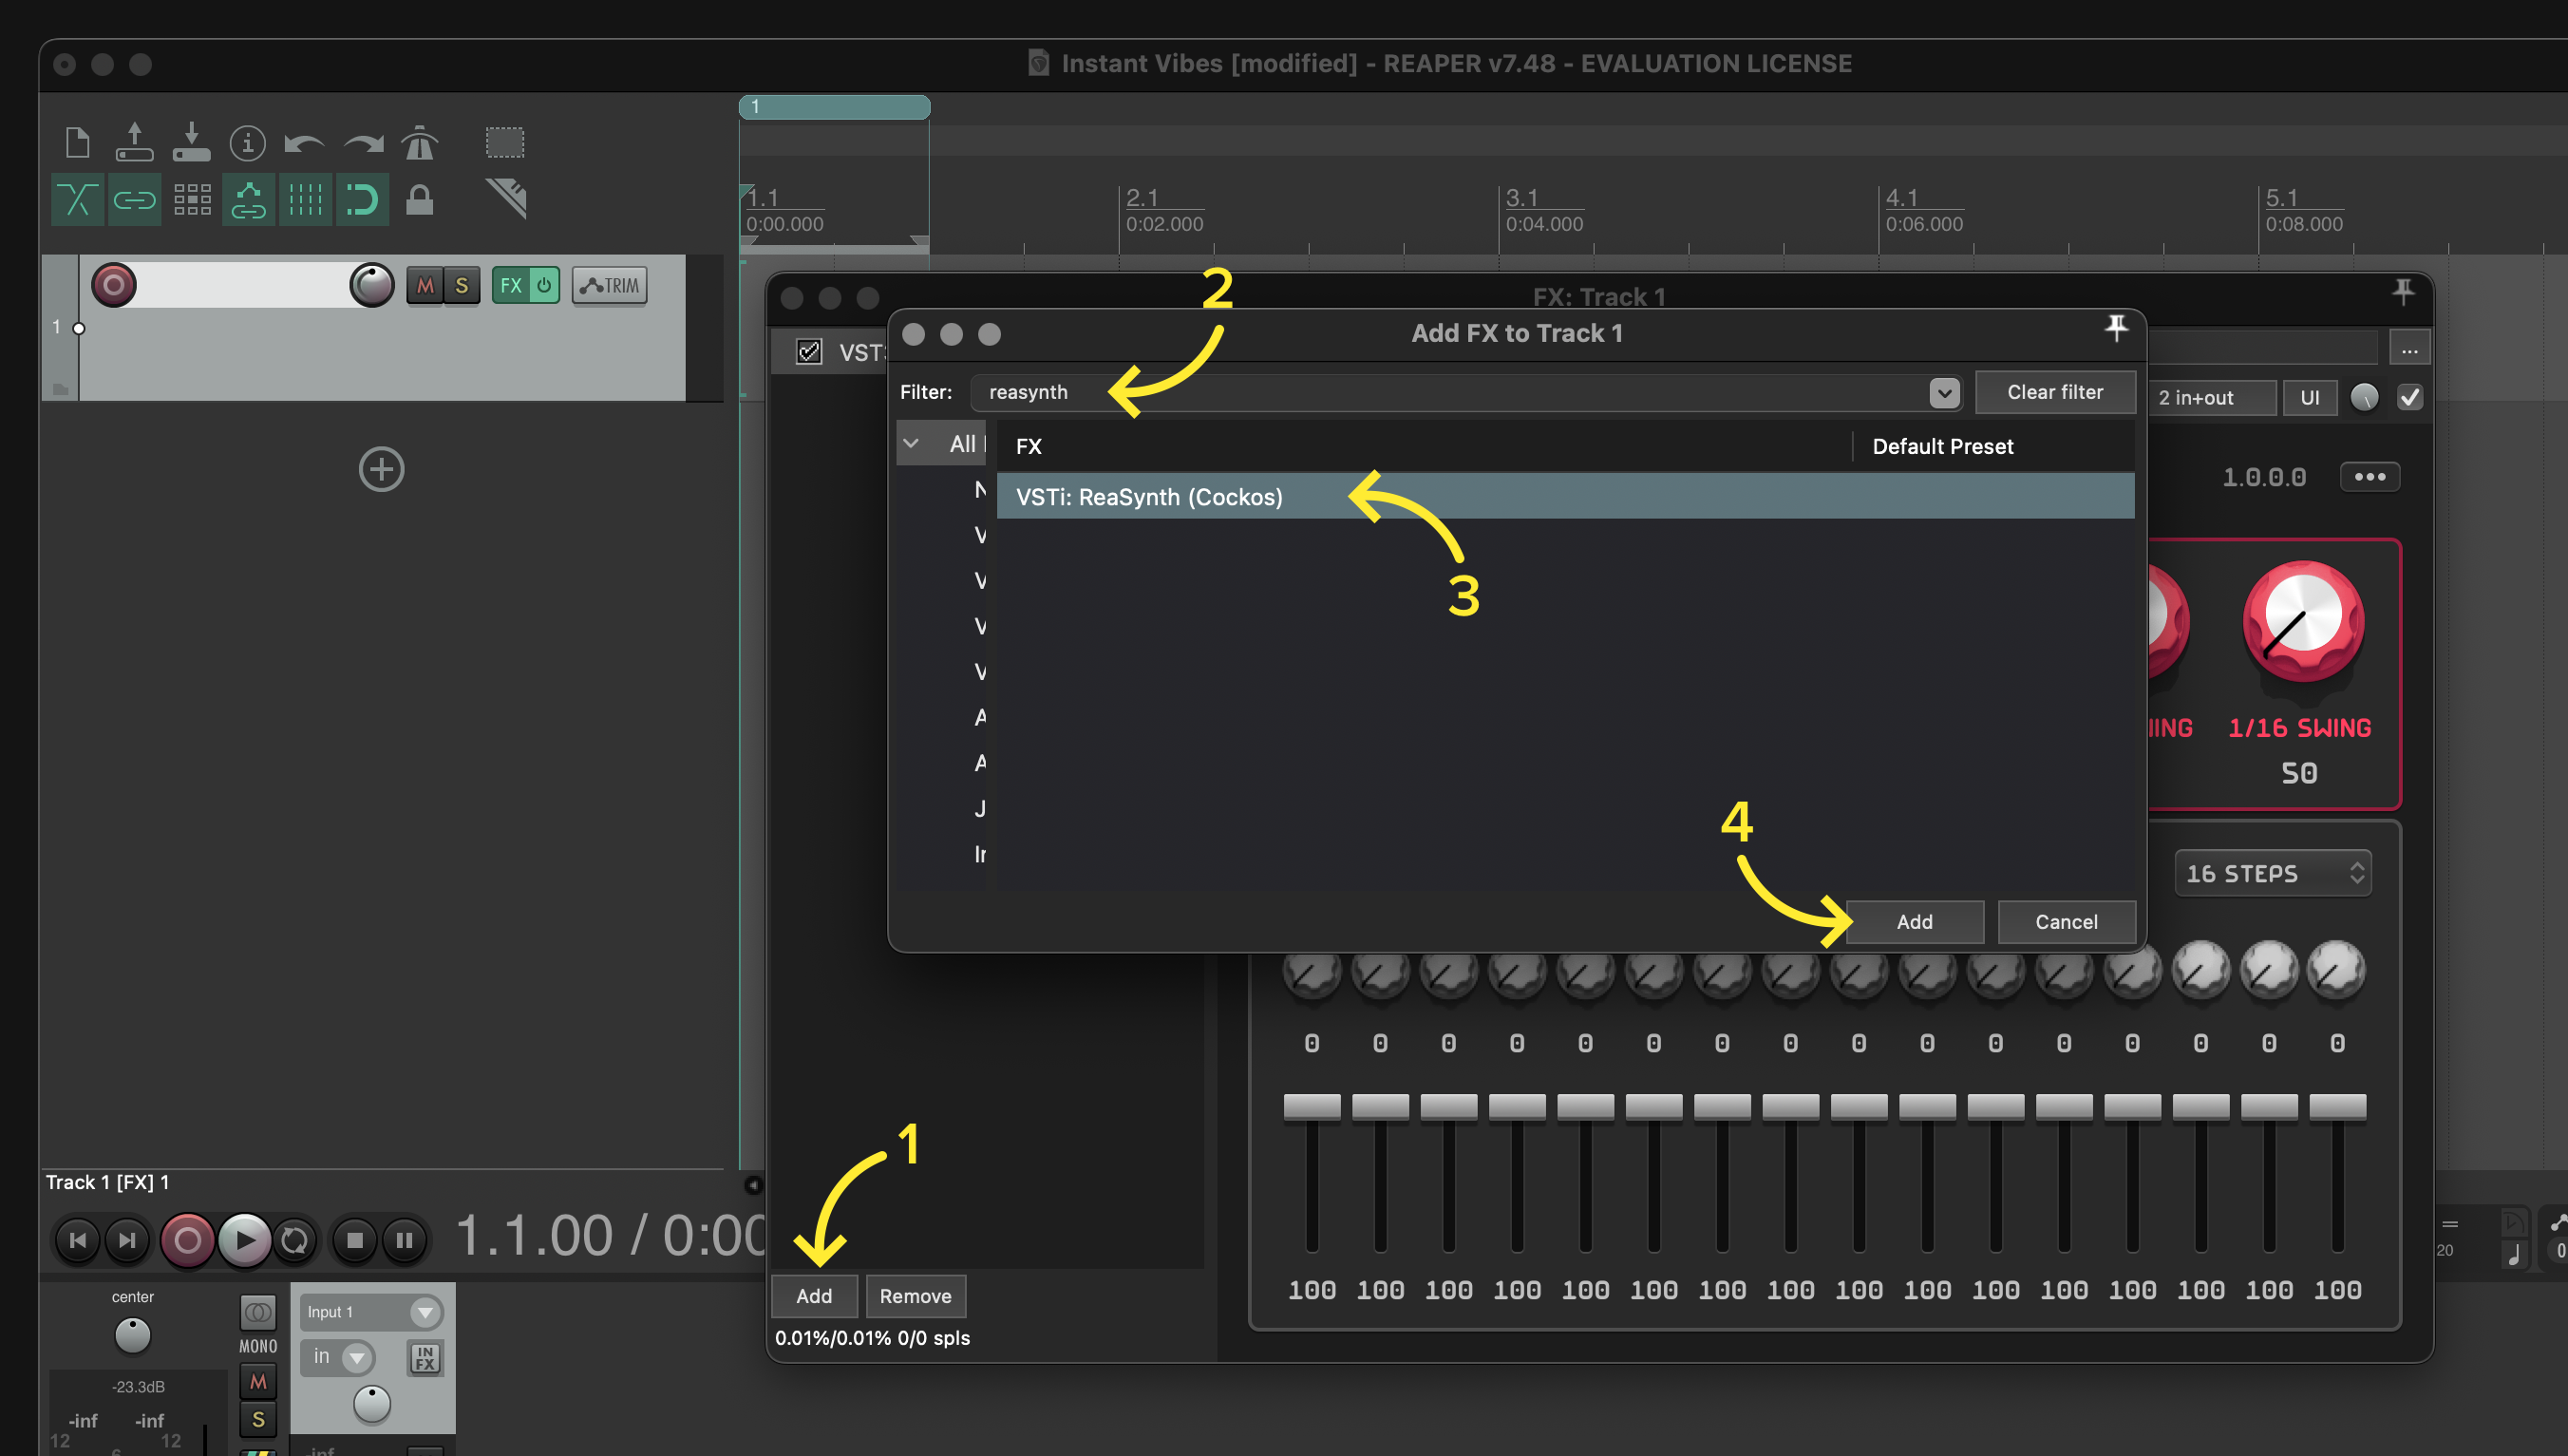The image size is (2568, 1456).
Task: Click the transport Stop button
Action: tap(355, 1240)
